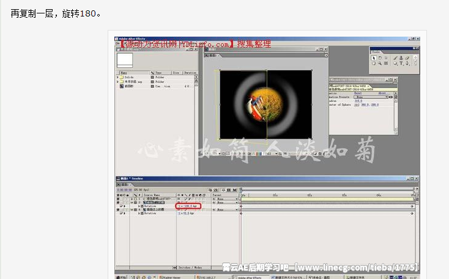Expand layer 1 in Timeline
The image size is (449, 279).
132,199
